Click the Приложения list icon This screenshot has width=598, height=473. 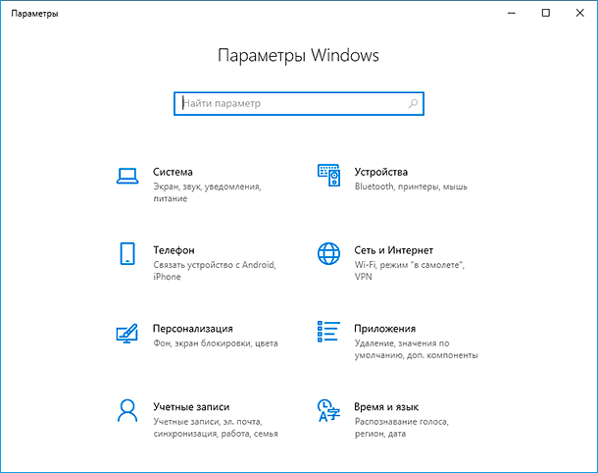(x=328, y=332)
